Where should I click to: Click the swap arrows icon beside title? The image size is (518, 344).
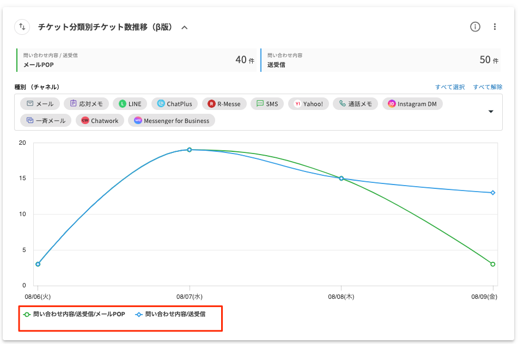pyautogui.click(x=22, y=27)
